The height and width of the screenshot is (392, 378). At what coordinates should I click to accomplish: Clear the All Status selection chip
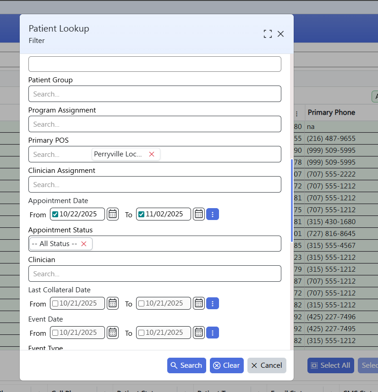[x=84, y=244]
